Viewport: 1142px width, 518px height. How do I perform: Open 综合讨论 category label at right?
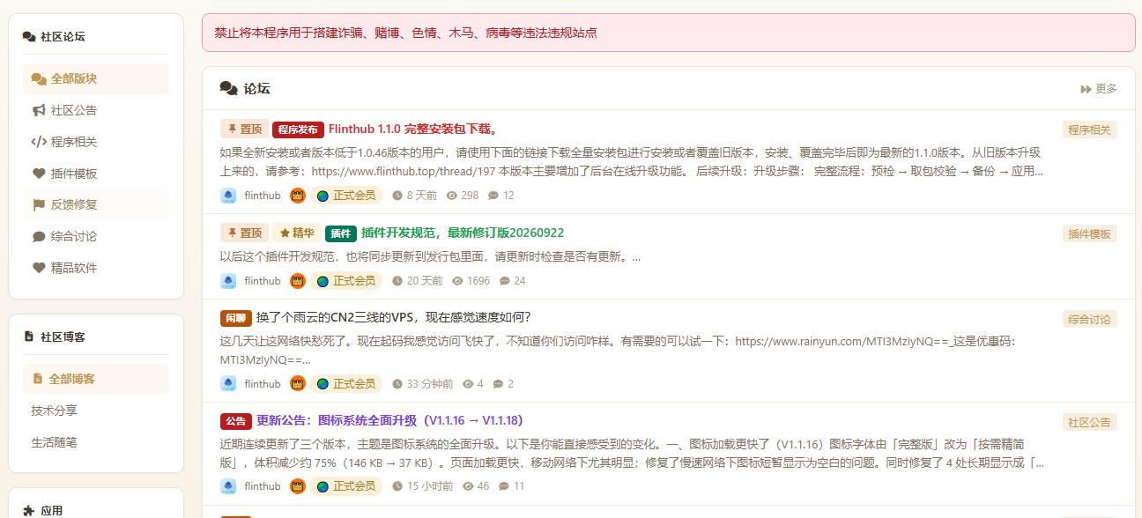(1090, 319)
